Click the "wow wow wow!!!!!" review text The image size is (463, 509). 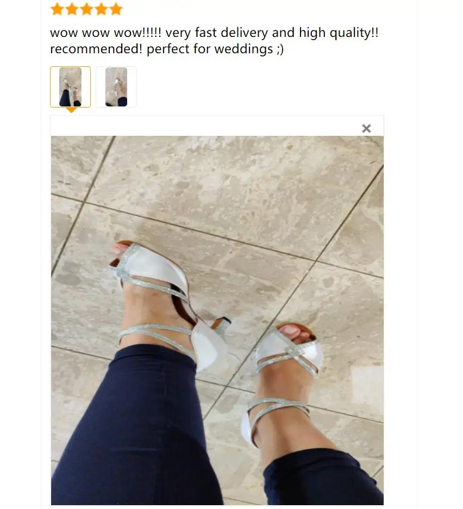105,33
